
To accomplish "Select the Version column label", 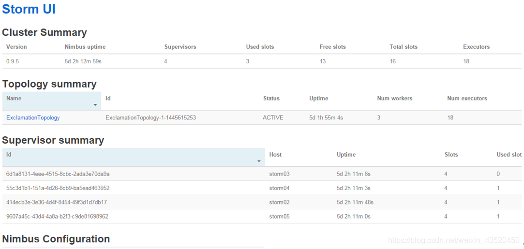I will [x=16, y=47].
